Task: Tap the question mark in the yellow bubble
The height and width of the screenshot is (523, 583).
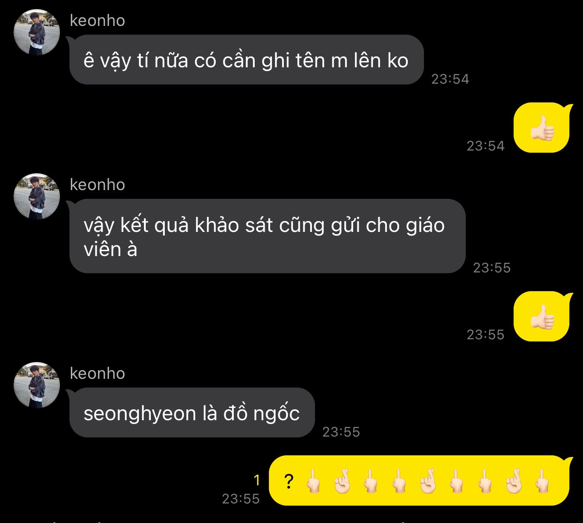Action: click(x=289, y=481)
